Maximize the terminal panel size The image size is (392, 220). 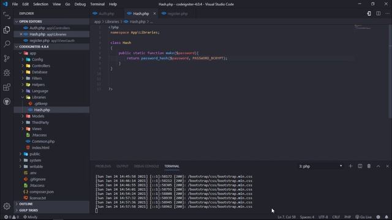click(379, 166)
